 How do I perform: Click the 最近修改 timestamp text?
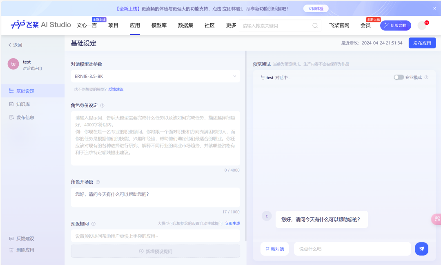click(x=372, y=43)
